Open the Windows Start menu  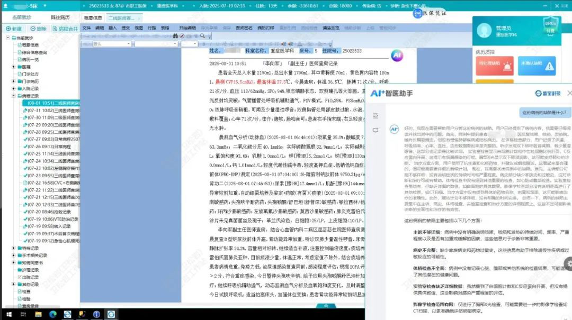pyautogui.click(x=9, y=314)
